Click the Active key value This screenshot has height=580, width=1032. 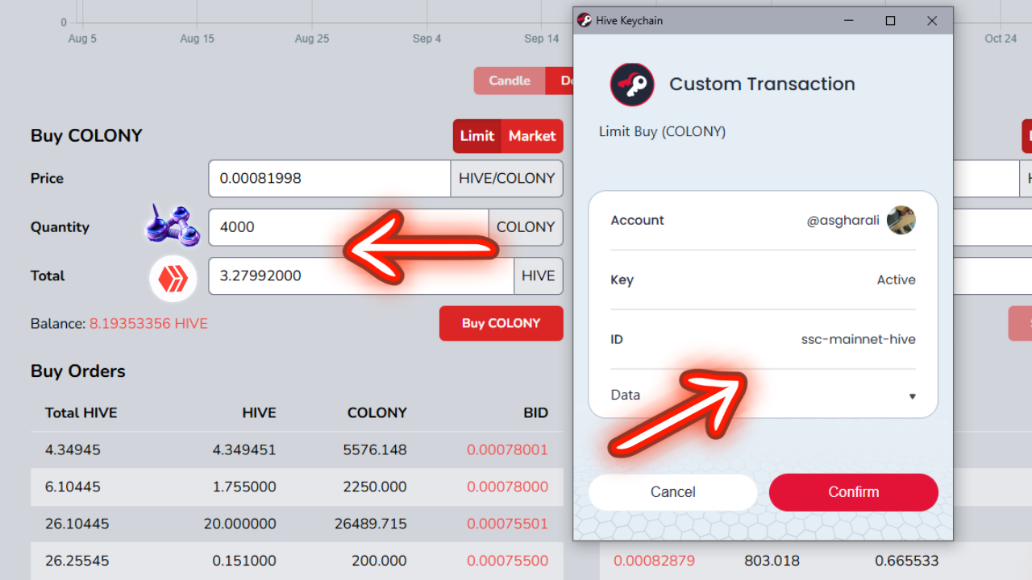point(897,280)
